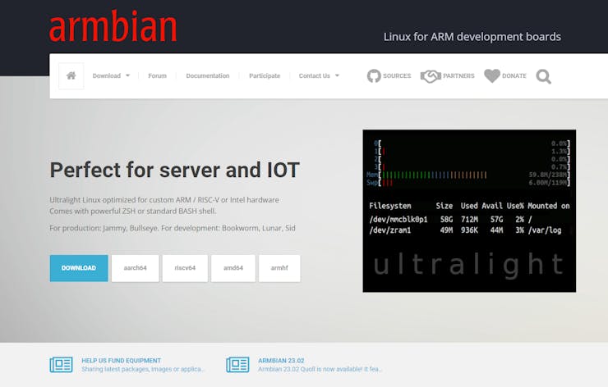Expand the Contact Us dropdown arrow
This screenshot has width=608, height=387.
337,76
